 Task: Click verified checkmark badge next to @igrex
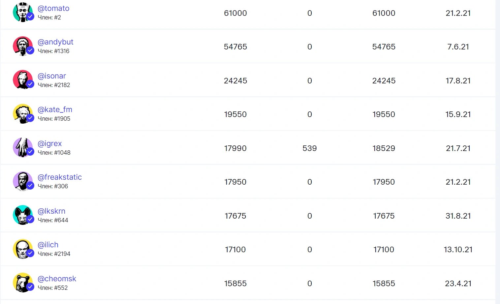(x=30, y=152)
